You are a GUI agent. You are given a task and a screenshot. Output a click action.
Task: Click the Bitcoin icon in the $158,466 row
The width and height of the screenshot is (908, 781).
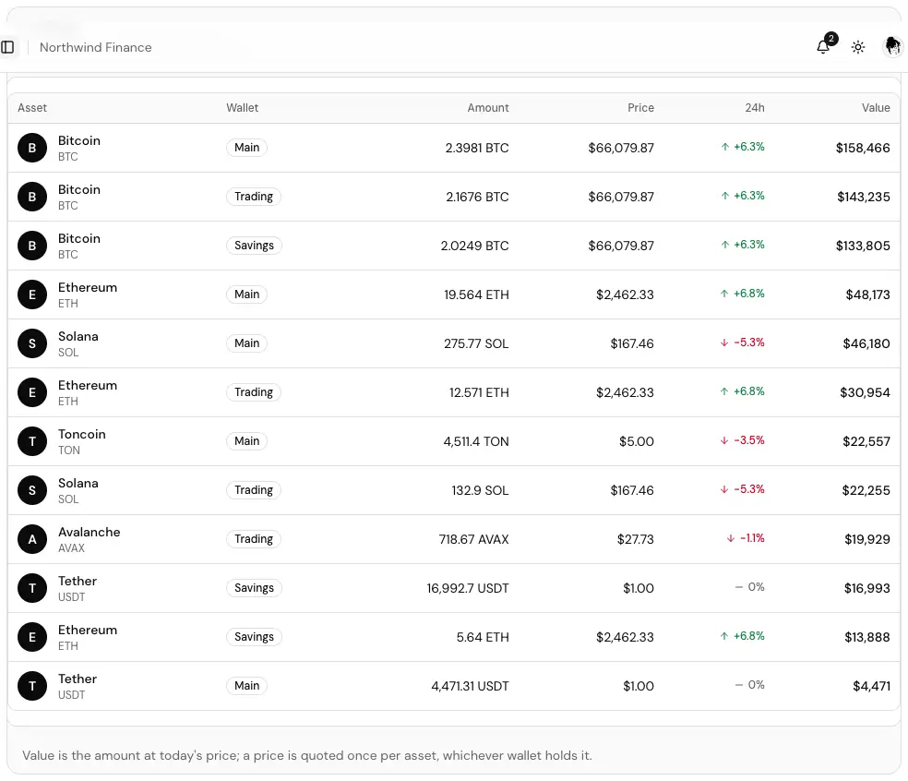32,148
